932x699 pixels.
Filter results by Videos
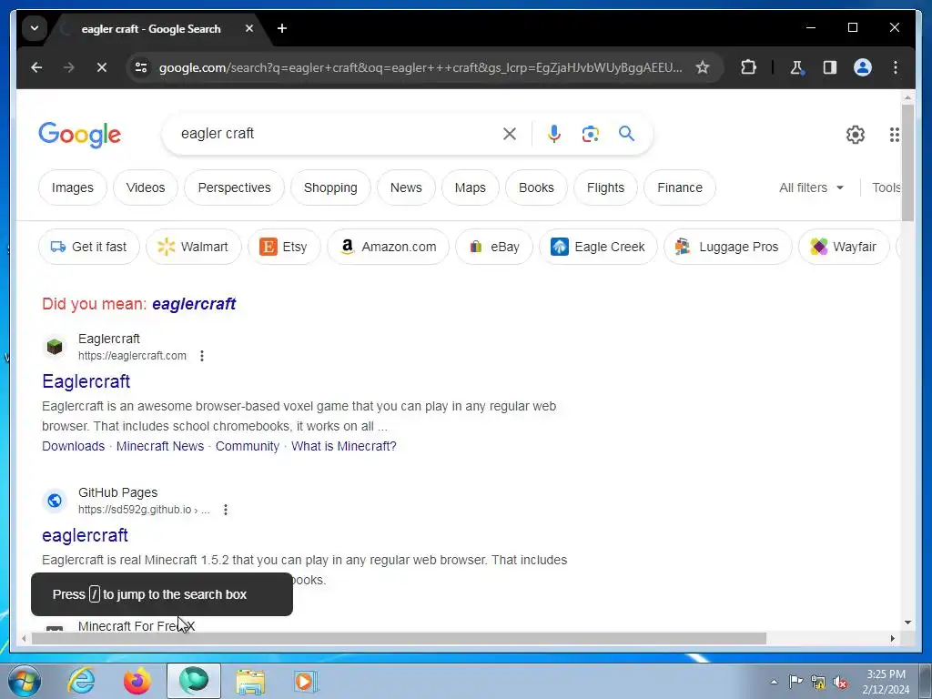point(146,187)
